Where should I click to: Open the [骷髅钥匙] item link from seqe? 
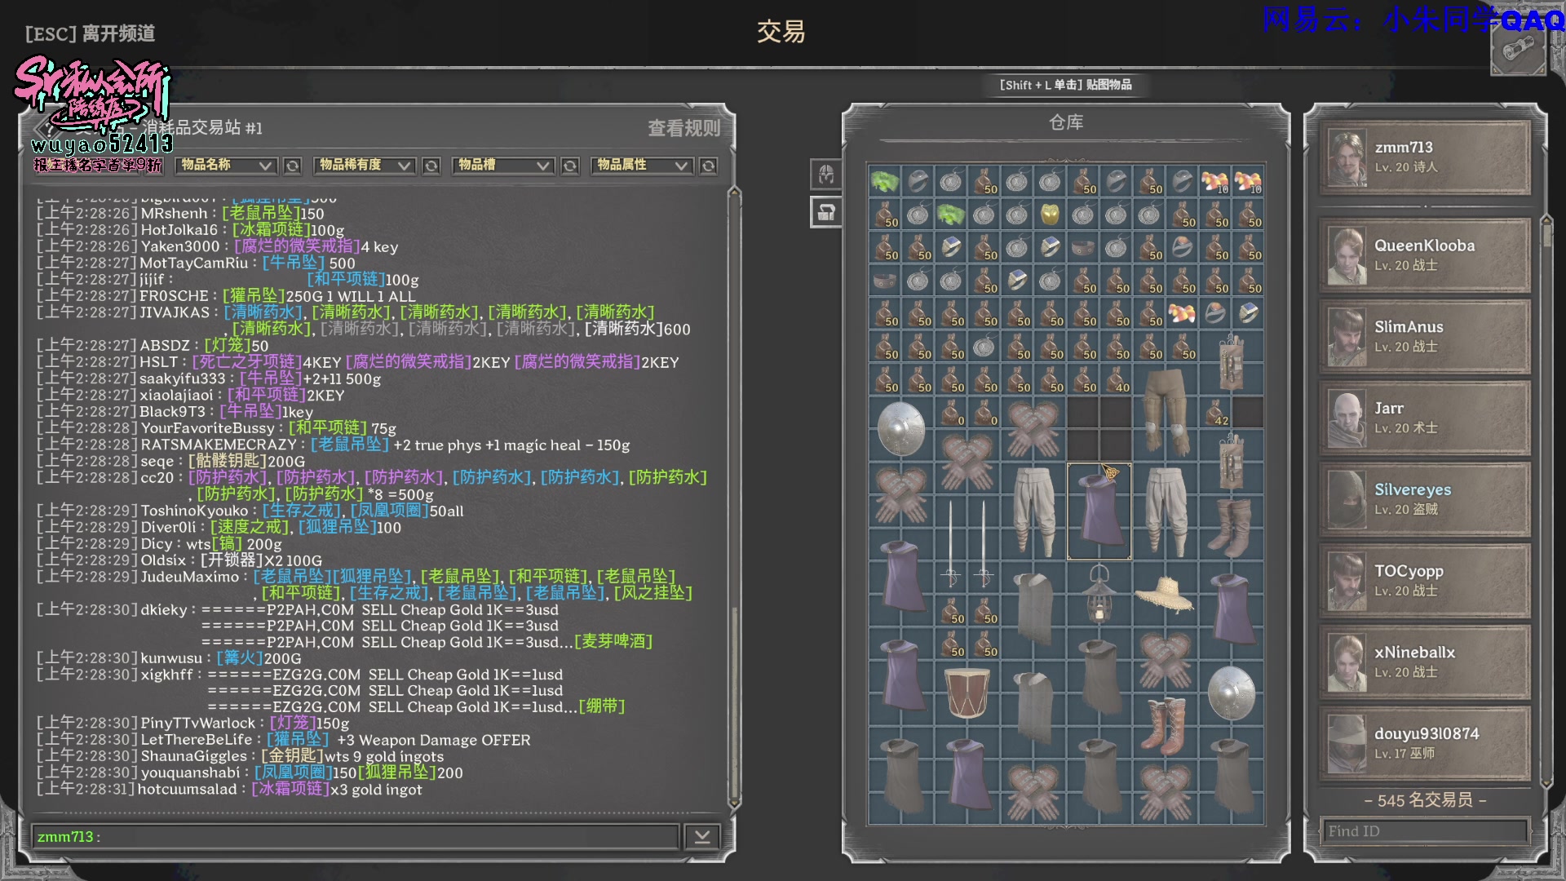(x=228, y=461)
